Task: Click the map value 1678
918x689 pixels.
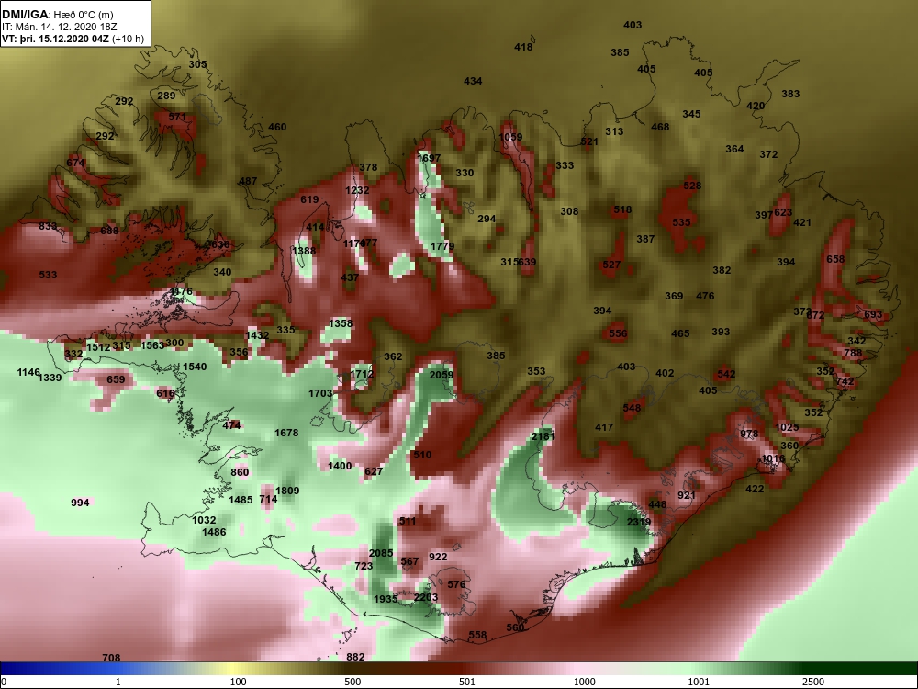Action: 286,433
